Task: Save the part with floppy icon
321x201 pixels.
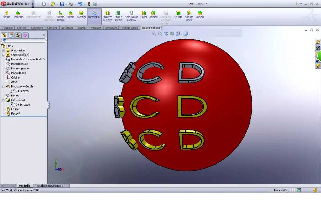Action: (62, 4)
